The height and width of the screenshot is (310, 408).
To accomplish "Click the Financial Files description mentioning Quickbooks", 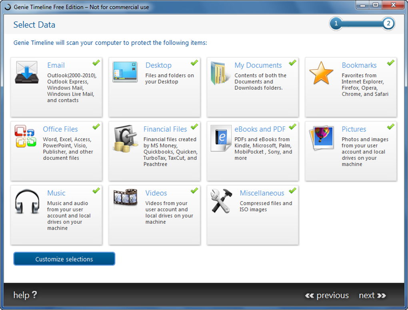I will 170,152.
